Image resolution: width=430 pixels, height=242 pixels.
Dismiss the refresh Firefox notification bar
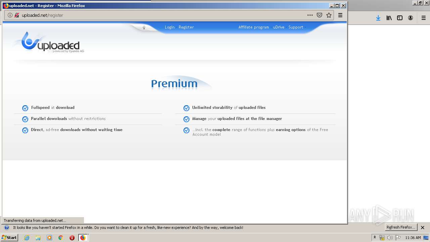(423, 228)
